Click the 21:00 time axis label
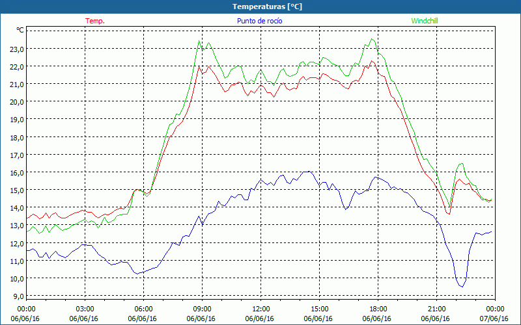The width and height of the screenshot is (521, 325). (436, 309)
